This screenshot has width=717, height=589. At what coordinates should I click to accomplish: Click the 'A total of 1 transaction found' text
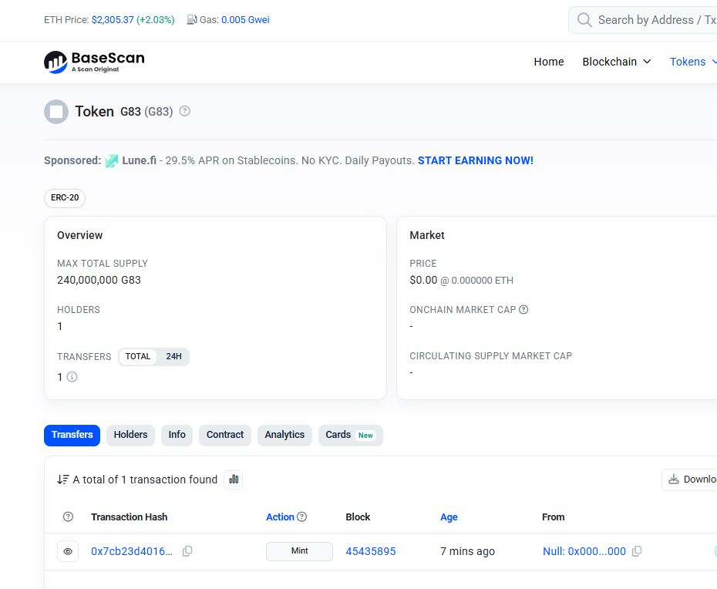pos(145,480)
